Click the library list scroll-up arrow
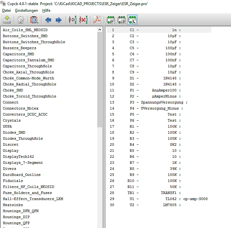 tap(100, 30)
